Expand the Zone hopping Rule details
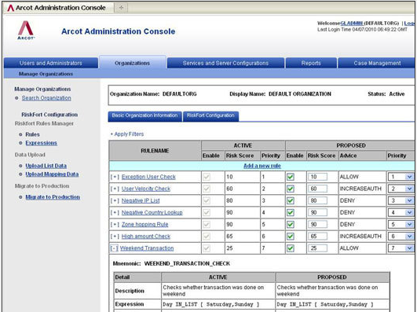The width and height of the screenshot is (417, 312). (115, 225)
